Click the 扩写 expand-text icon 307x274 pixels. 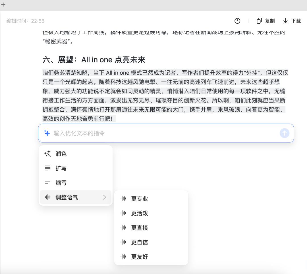tap(48, 168)
